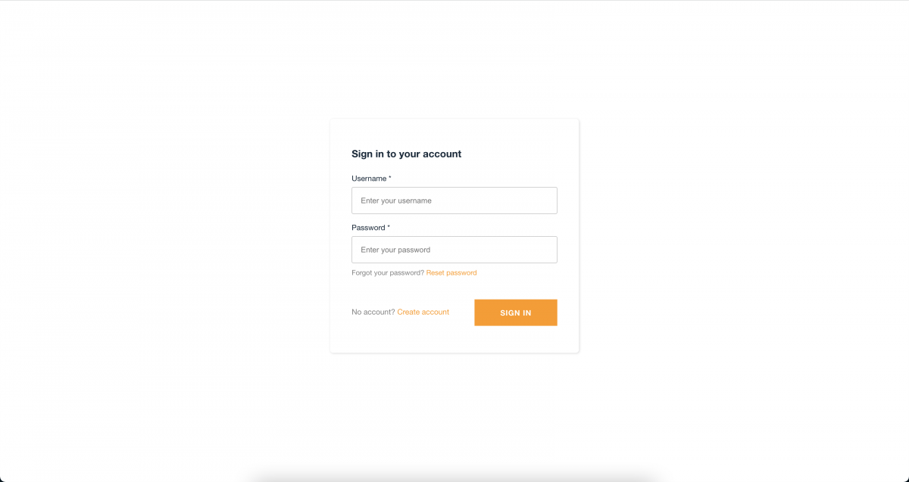Focus the Password input field
The width and height of the screenshot is (909, 482).
click(x=454, y=250)
